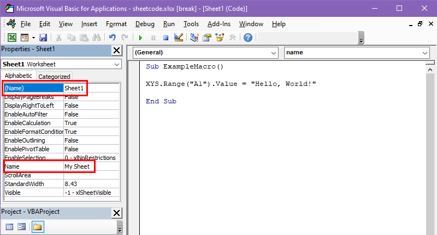Image resolution: width=437 pixels, height=235 pixels.
Task: Open the Tools menu
Action: pos(191,24)
